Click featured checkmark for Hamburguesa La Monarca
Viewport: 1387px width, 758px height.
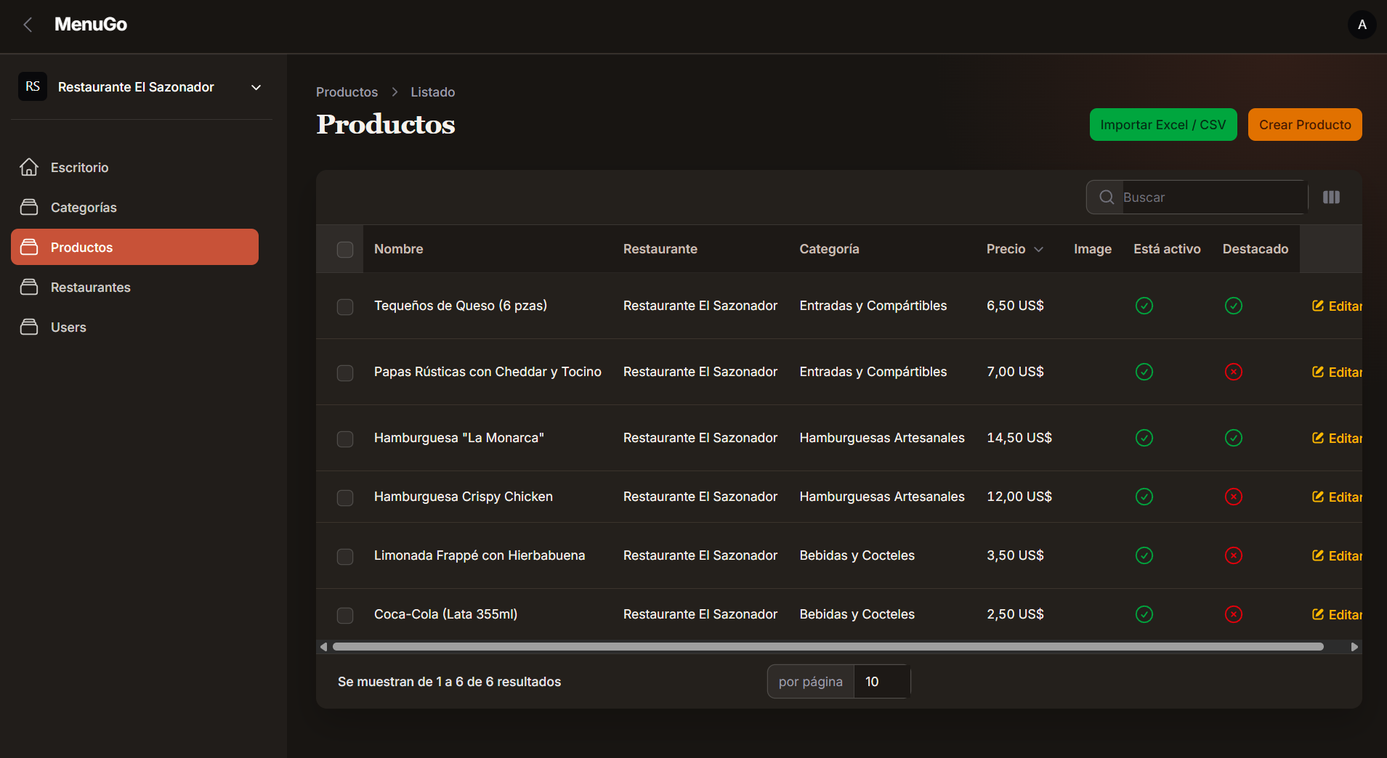[x=1234, y=438]
